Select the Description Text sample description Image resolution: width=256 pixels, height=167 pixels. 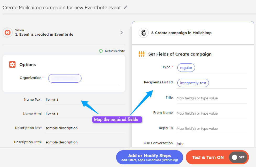[62, 128]
